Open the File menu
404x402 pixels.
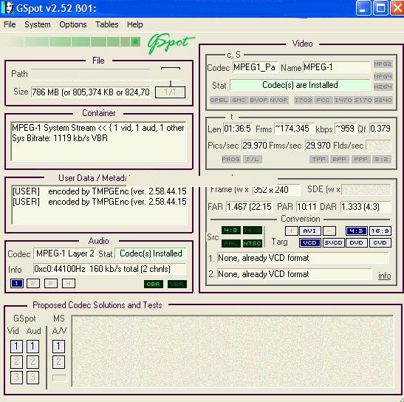(10, 24)
